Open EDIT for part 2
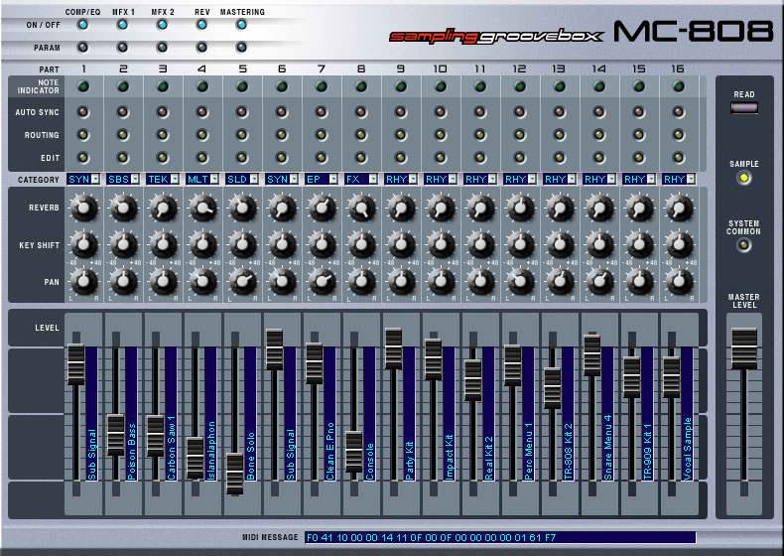 click(123, 158)
